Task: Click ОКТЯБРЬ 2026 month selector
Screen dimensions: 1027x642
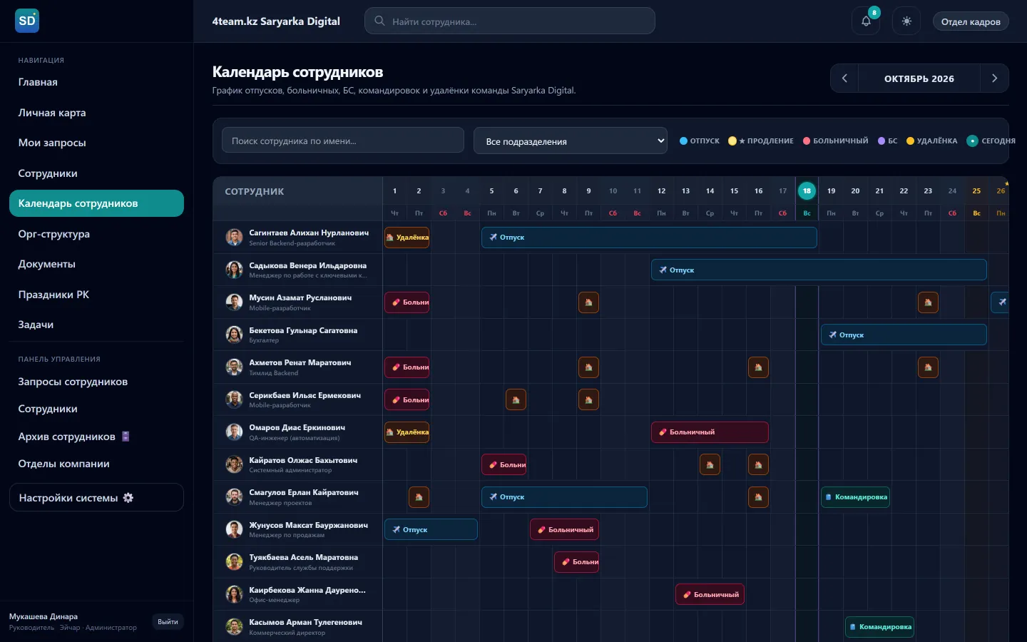Action: point(919,78)
